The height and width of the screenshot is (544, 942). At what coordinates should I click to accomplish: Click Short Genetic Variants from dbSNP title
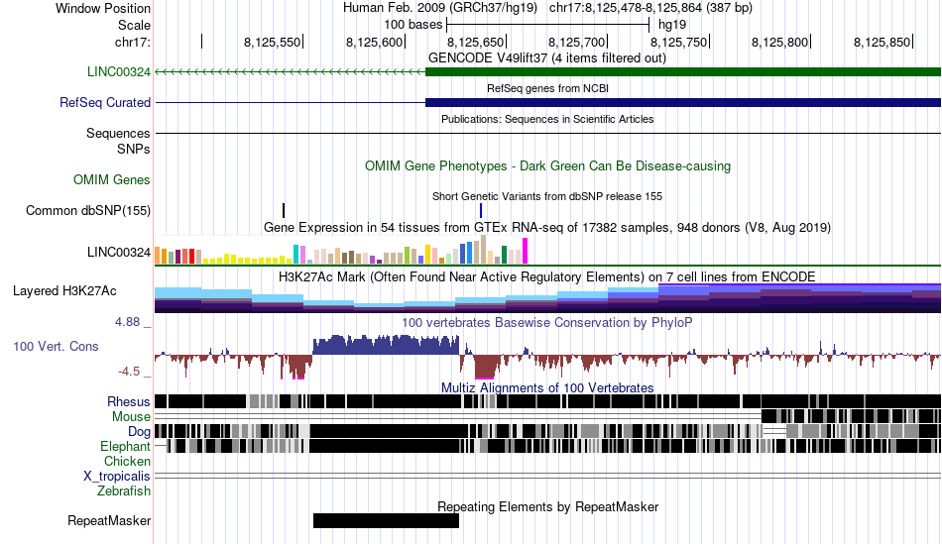[546, 196]
